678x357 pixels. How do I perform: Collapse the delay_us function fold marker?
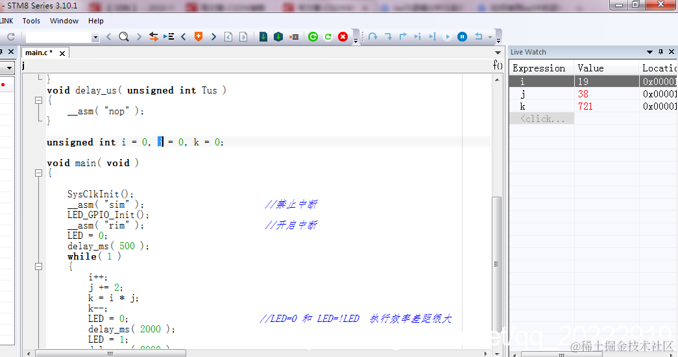pyautogui.click(x=38, y=101)
